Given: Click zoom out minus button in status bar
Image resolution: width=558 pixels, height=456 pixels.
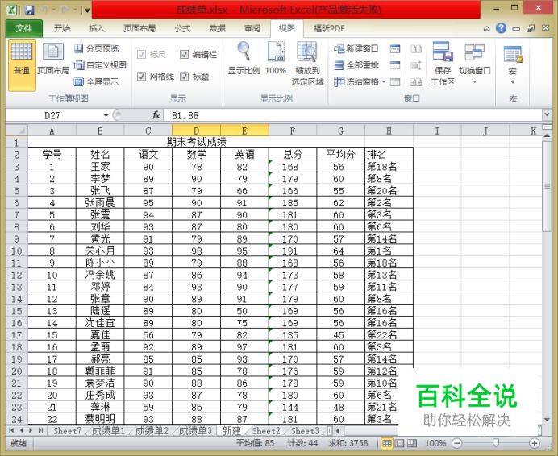Looking at the screenshot, I should point(457,443).
